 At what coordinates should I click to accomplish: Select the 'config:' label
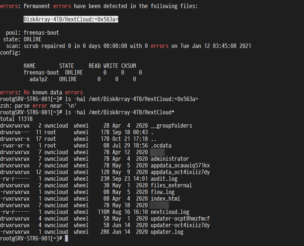point(10,53)
